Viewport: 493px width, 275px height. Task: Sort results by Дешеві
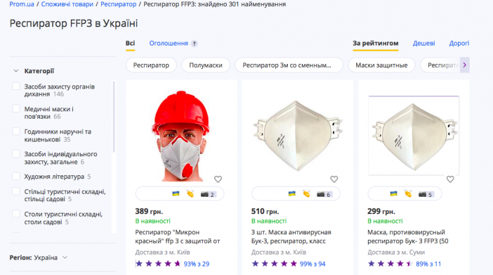[424, 44]
